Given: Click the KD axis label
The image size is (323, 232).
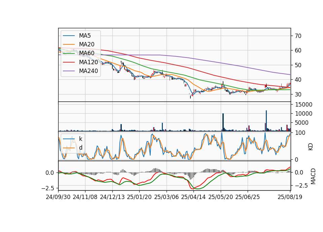Looking at the screenshot, I should pyautogui.click(x=311, y=147).
